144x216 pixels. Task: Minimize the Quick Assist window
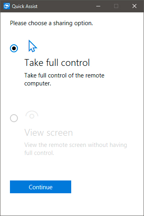pyautogui.click(x=98, y=6)
